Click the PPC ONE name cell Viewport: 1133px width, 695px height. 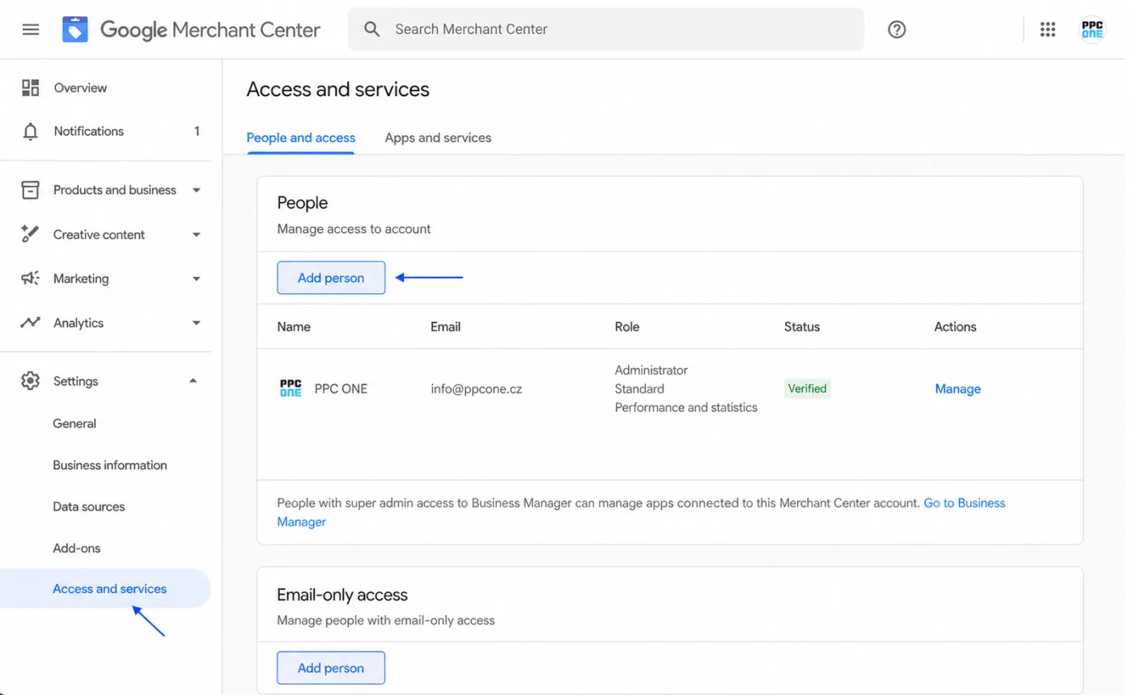(341, 388)
